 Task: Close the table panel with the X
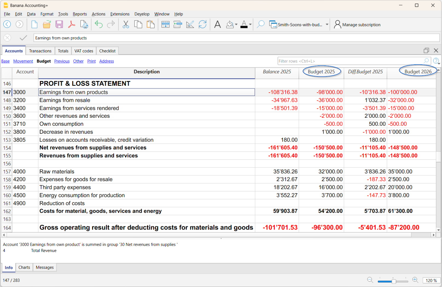point(436,50)
